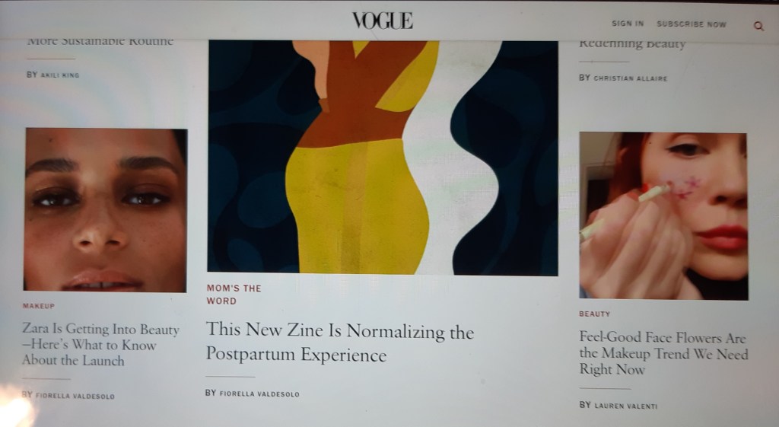Select the Makeup category label
779x427 pixels.
tap(38, 306)
